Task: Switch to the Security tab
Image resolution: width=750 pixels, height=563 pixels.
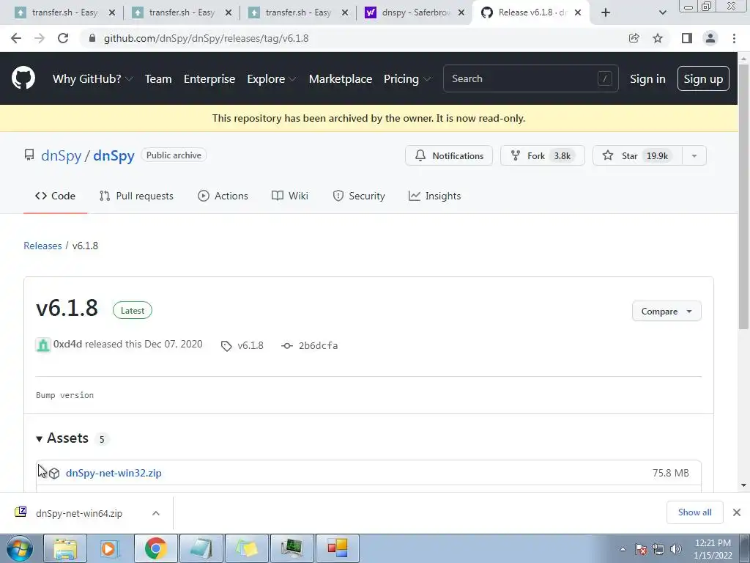Action: (x=359, y=196)
